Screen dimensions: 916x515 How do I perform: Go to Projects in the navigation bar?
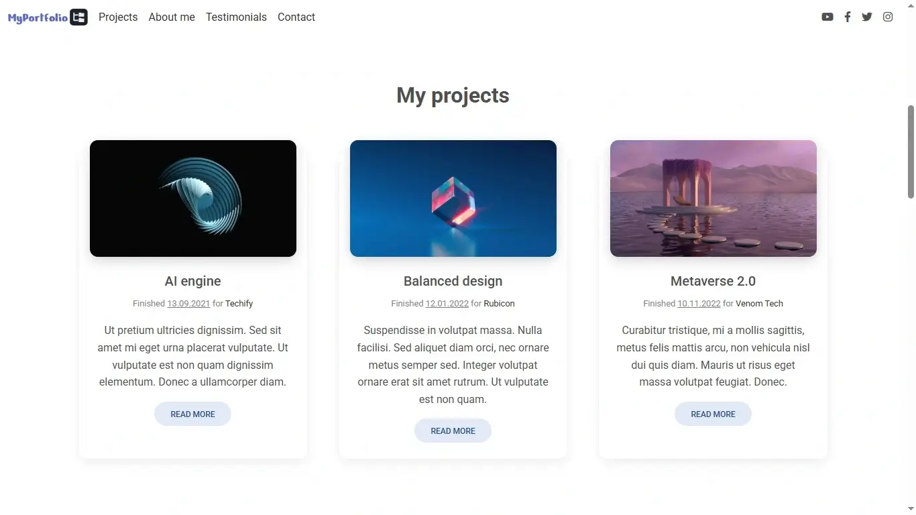click(118, 17)
